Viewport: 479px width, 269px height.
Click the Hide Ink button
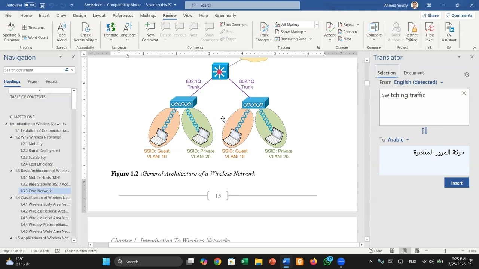click(x=430, y=32)
